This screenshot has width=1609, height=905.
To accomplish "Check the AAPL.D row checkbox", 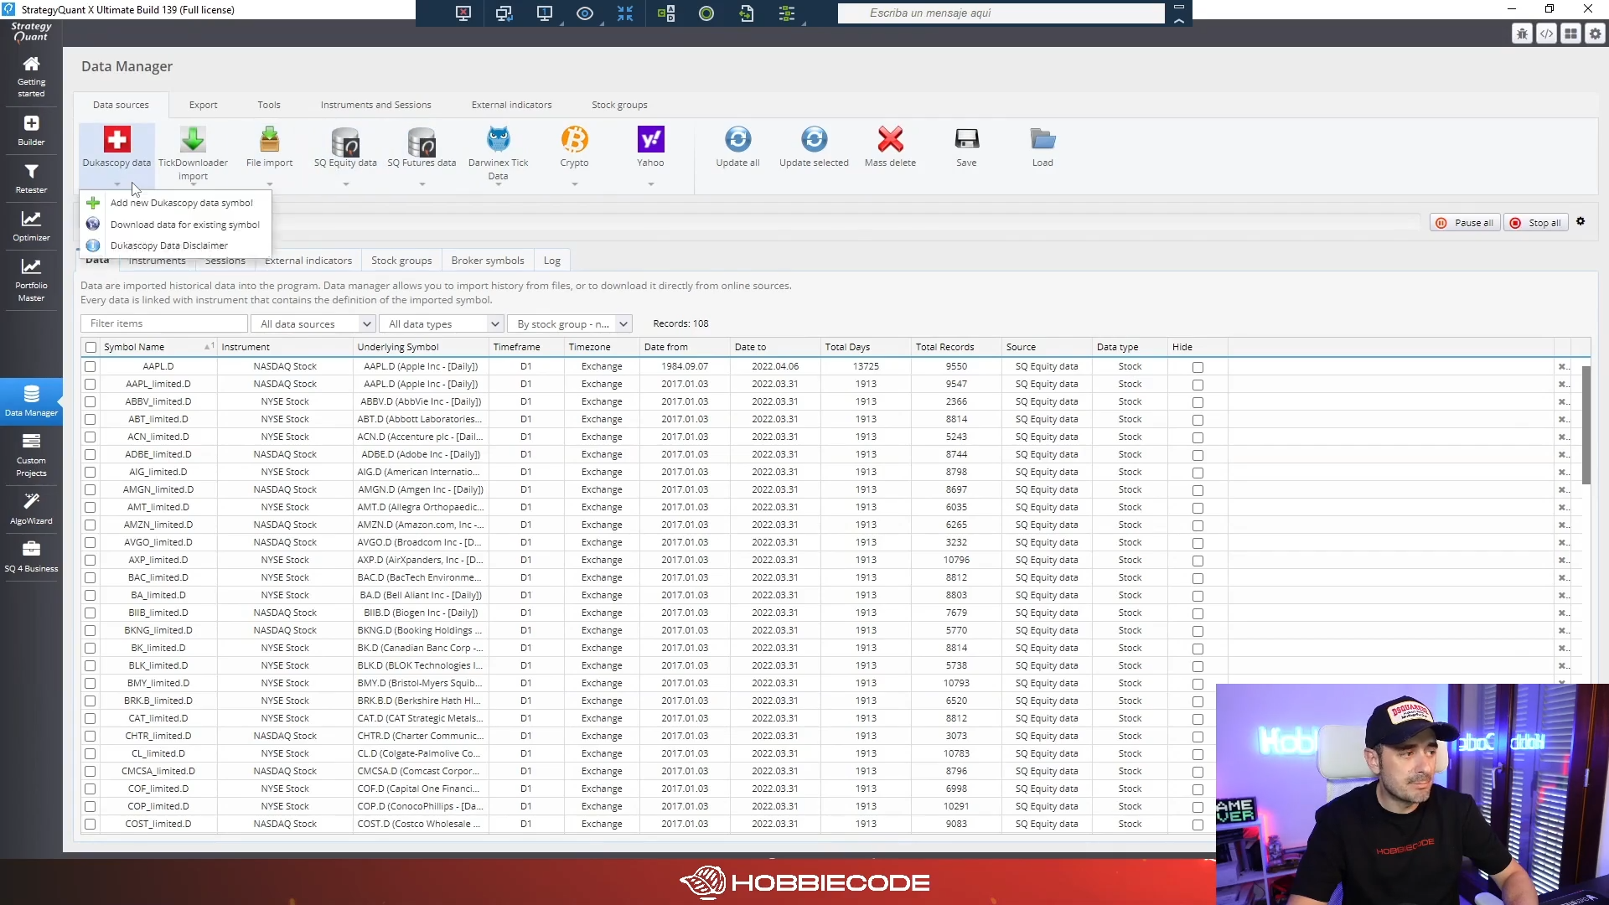I will coord(91,366).
